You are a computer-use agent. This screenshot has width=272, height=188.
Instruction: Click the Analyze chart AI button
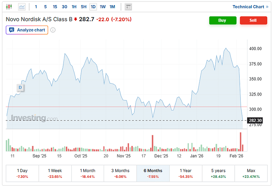coord(27,30)
